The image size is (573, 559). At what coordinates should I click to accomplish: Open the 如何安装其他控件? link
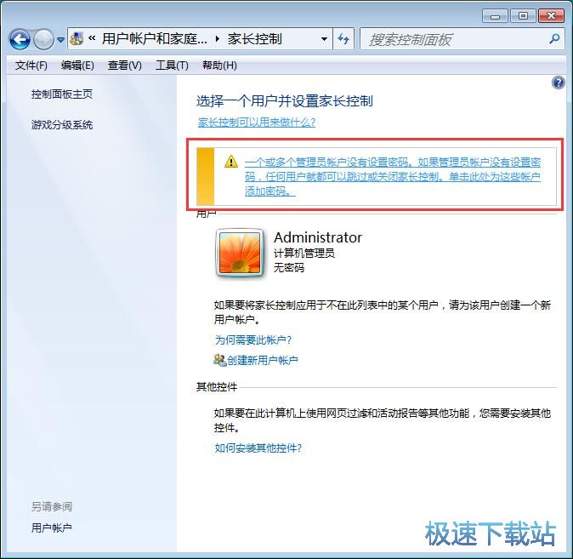[x=258, y=448]
